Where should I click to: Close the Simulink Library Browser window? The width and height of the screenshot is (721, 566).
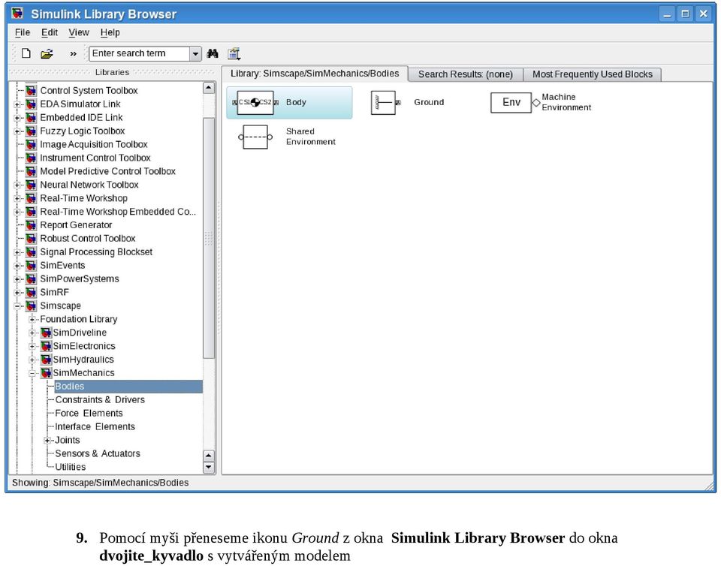pos(703,14)
